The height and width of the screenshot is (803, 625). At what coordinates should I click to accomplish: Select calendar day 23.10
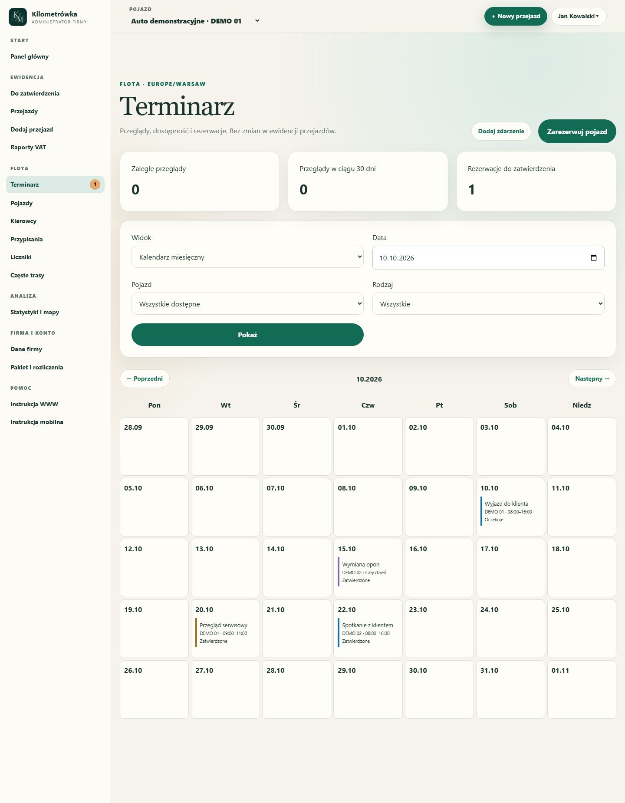point(439,629)
